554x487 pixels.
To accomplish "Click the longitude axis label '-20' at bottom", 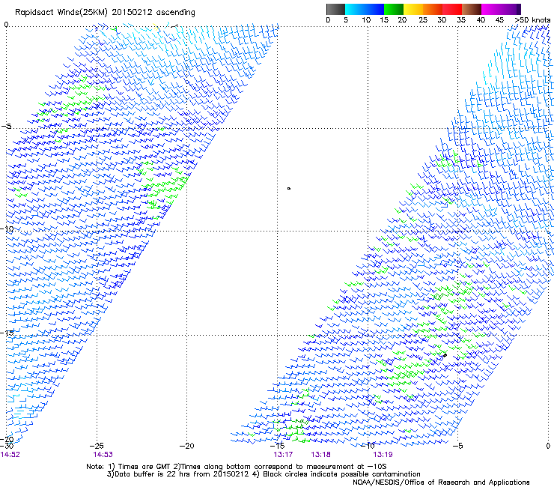I will (187, 446).
